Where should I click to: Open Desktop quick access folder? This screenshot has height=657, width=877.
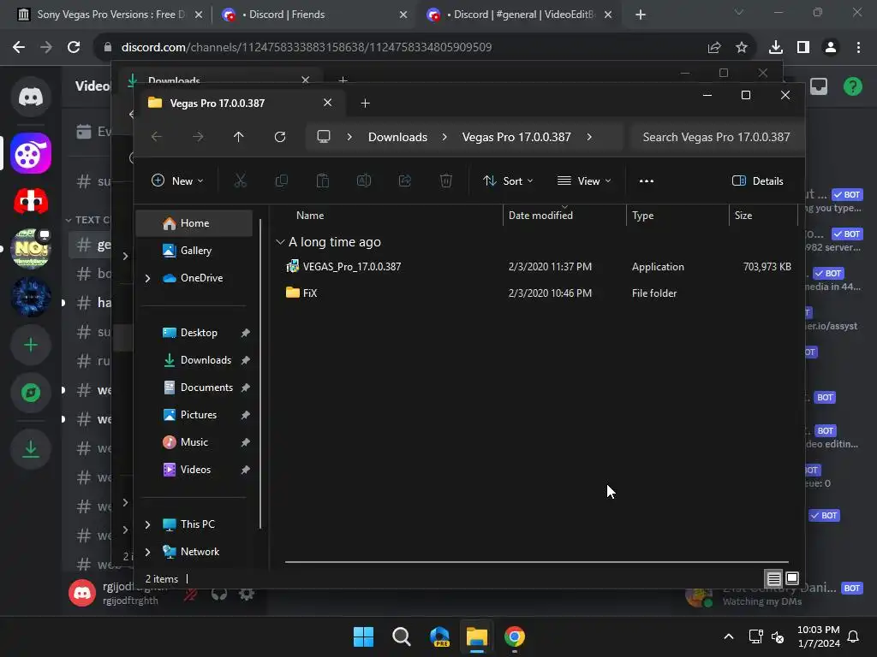194,333
